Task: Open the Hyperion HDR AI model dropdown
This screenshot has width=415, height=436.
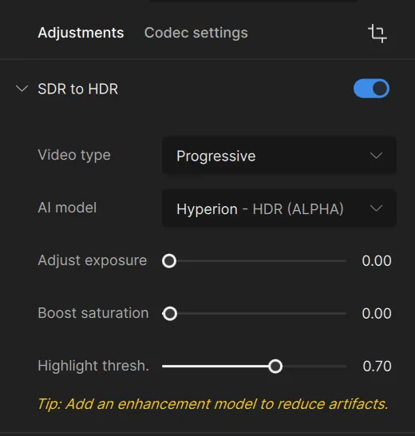Action: [x=279, y=208]
